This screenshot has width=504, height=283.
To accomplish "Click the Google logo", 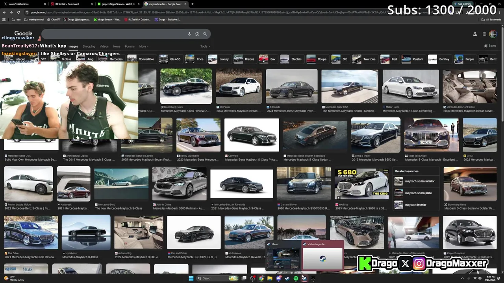I will click(x=23, y=34).
